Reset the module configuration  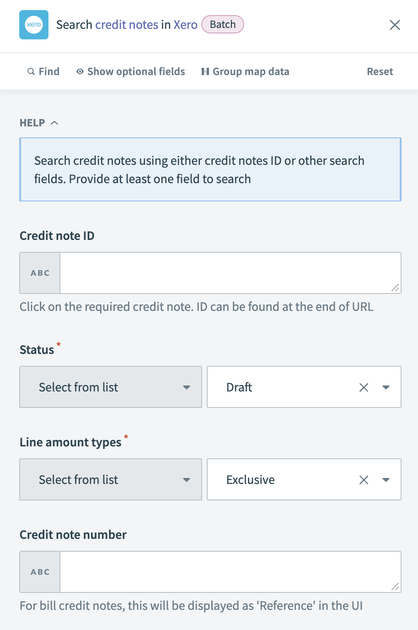point(380,71)
